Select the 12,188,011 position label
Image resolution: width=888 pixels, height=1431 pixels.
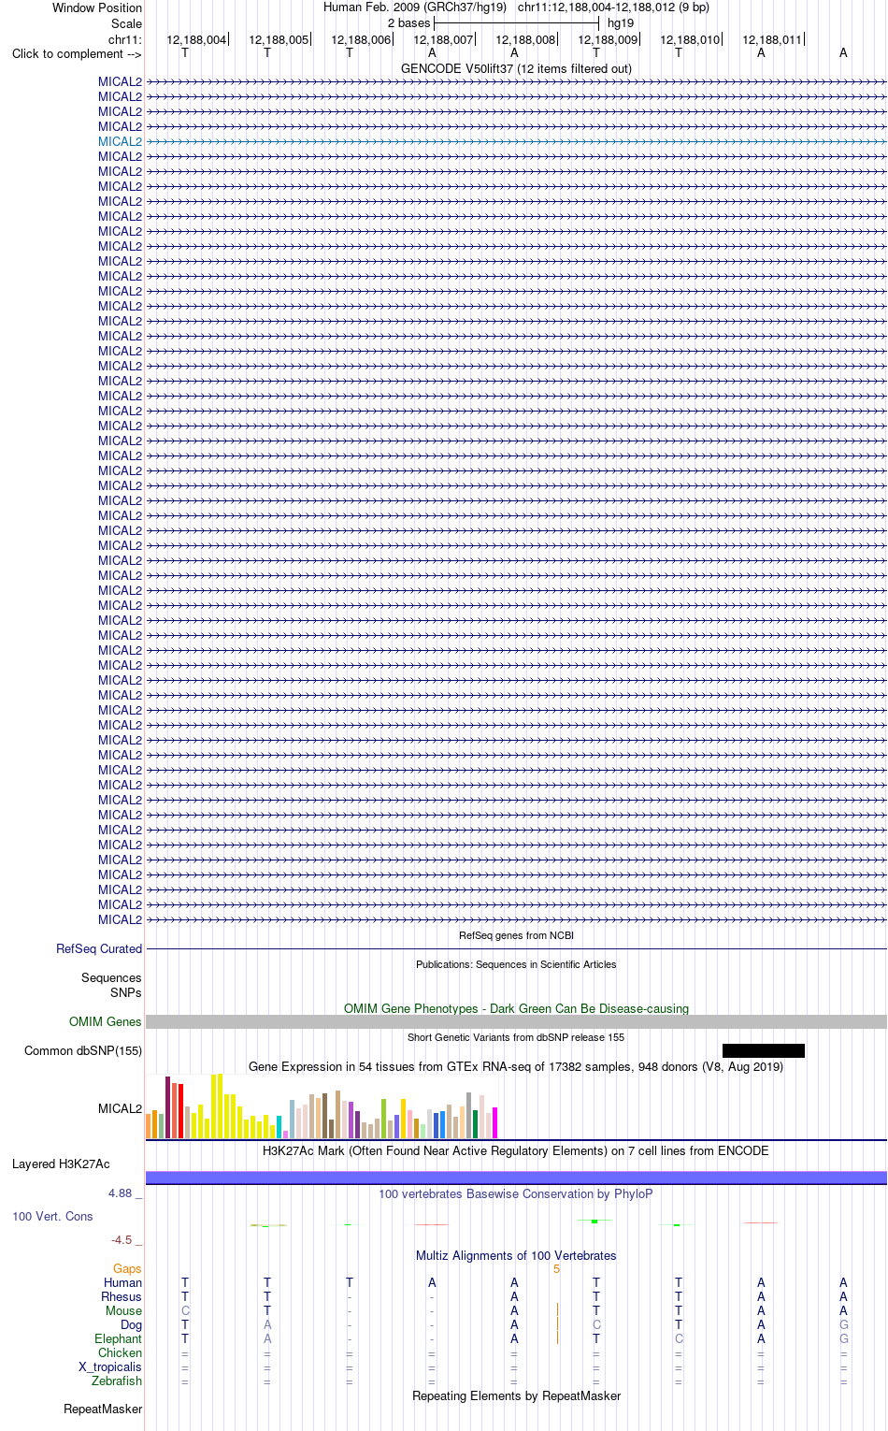[x=772, y=39]
